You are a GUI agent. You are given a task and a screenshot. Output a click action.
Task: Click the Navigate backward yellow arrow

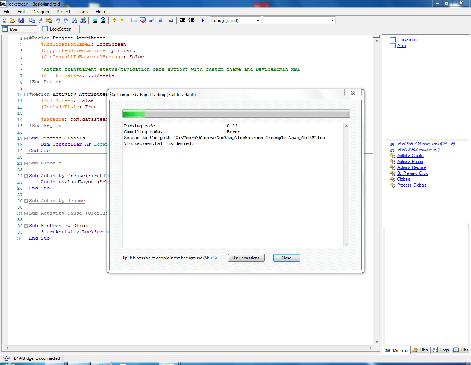pos(114,21)
